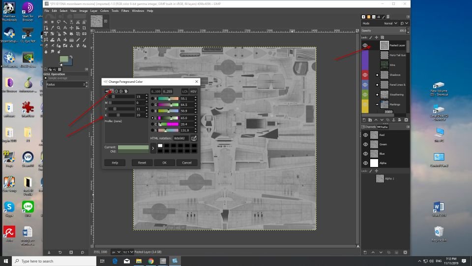The height and width of the screenshot is (266, 472).
Task: Open the Layer menu
Action: [x=93, y=10]
